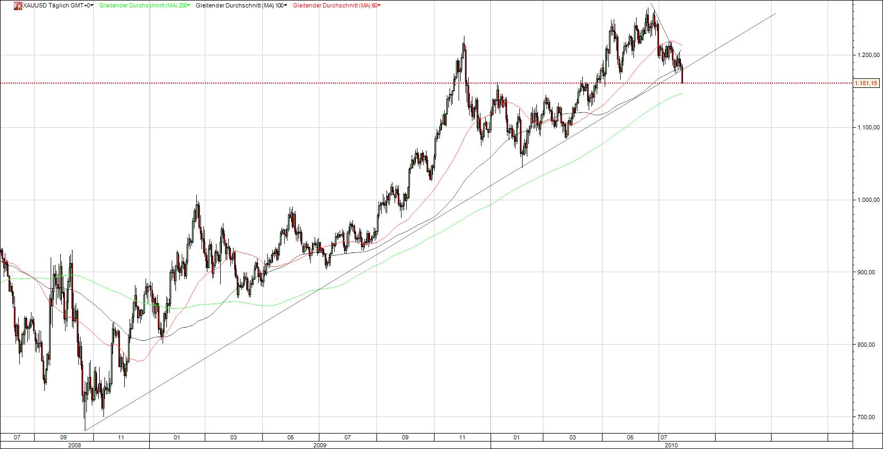Screen dimensions: 883x449
Task: Select the 2008 year on the time axis
Action: point(75,445)
